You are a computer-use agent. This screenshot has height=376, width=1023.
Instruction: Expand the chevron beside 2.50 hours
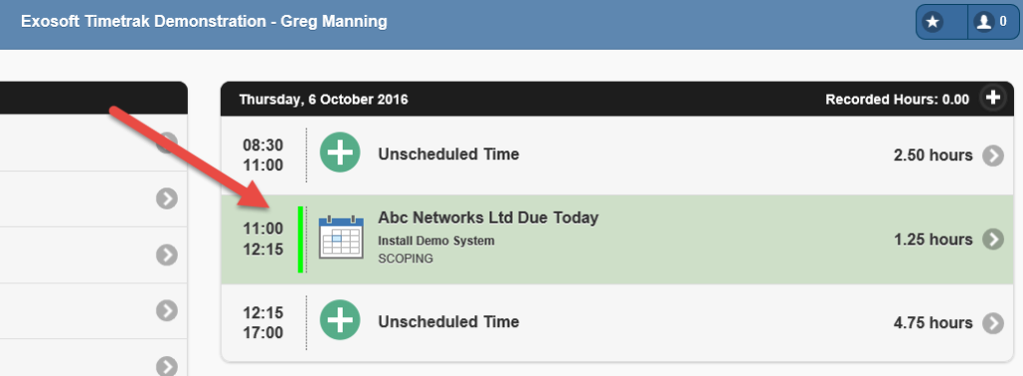tap(993, 156)
